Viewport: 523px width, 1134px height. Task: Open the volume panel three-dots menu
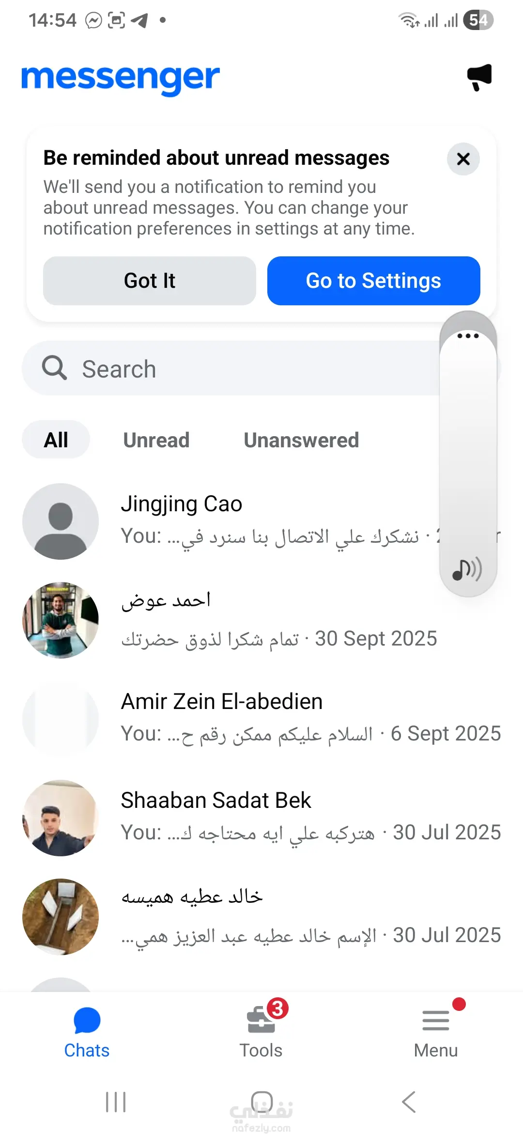click(468, 336)
